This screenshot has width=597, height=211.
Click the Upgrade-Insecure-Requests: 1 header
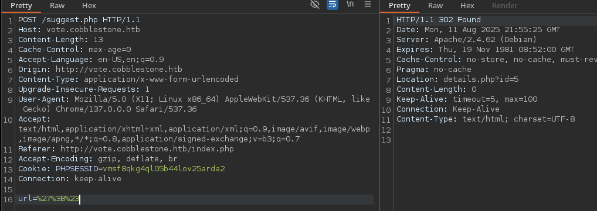click(x=84, y=89)
